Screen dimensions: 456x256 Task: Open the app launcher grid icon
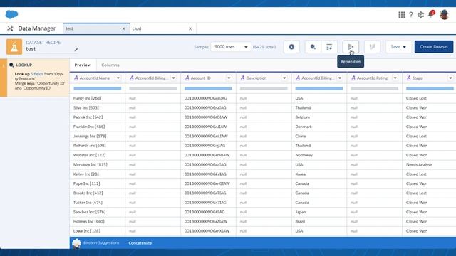point(402,15)
